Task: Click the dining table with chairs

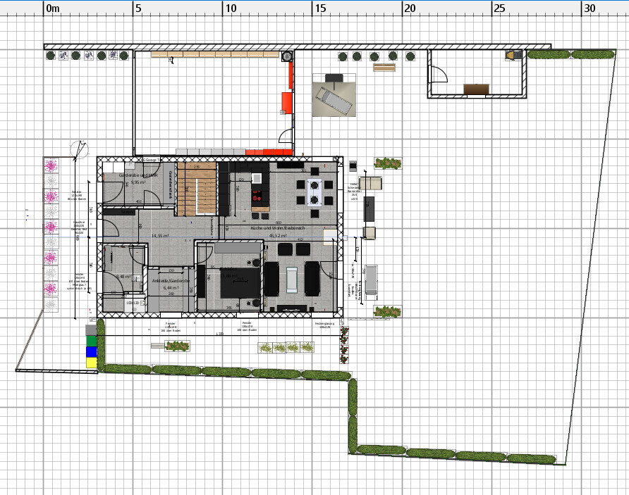Action: coord(314,192)
